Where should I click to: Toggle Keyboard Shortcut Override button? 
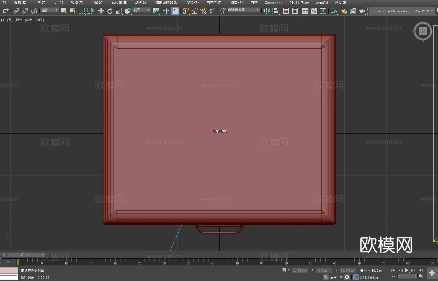(x=175, y=11)
